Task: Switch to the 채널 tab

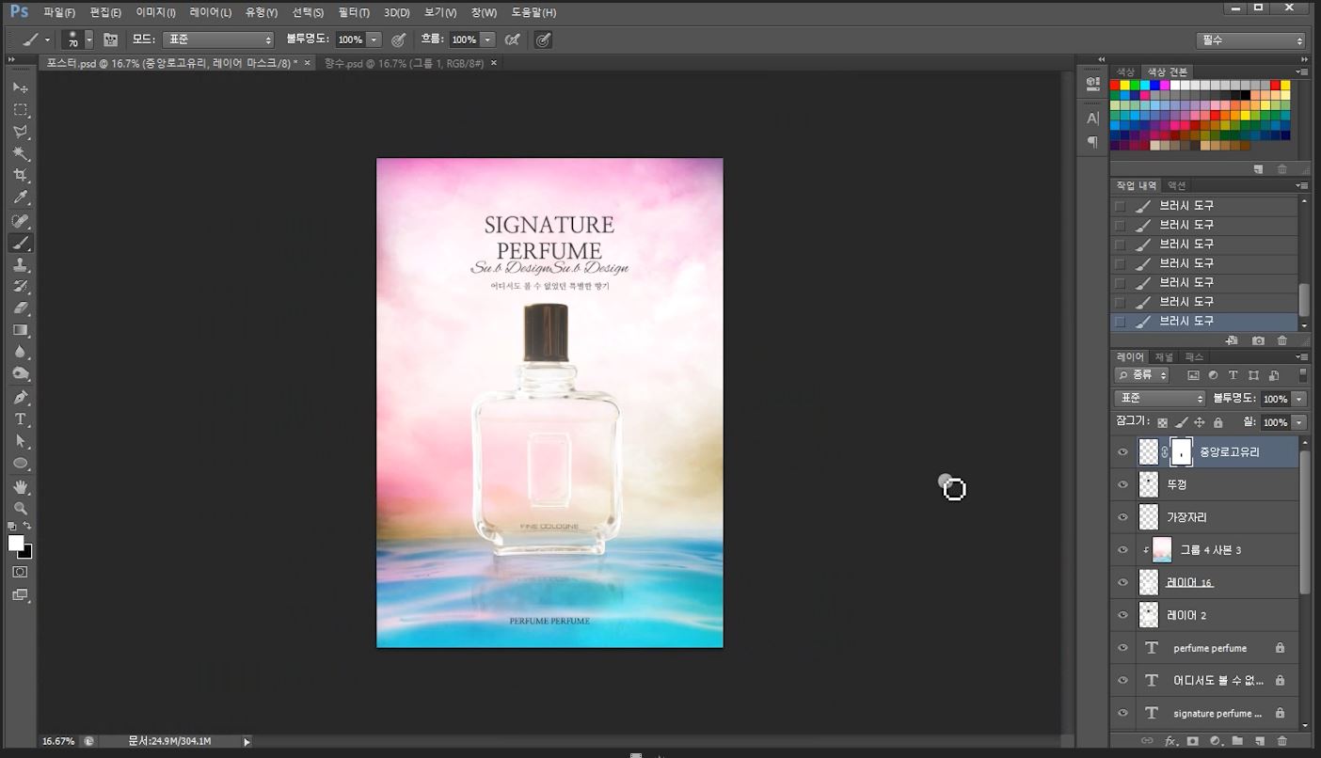Action: pos(1164,357)
